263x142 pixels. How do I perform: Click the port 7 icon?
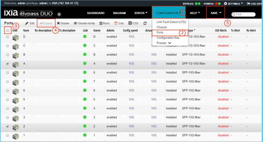point(15,83)
